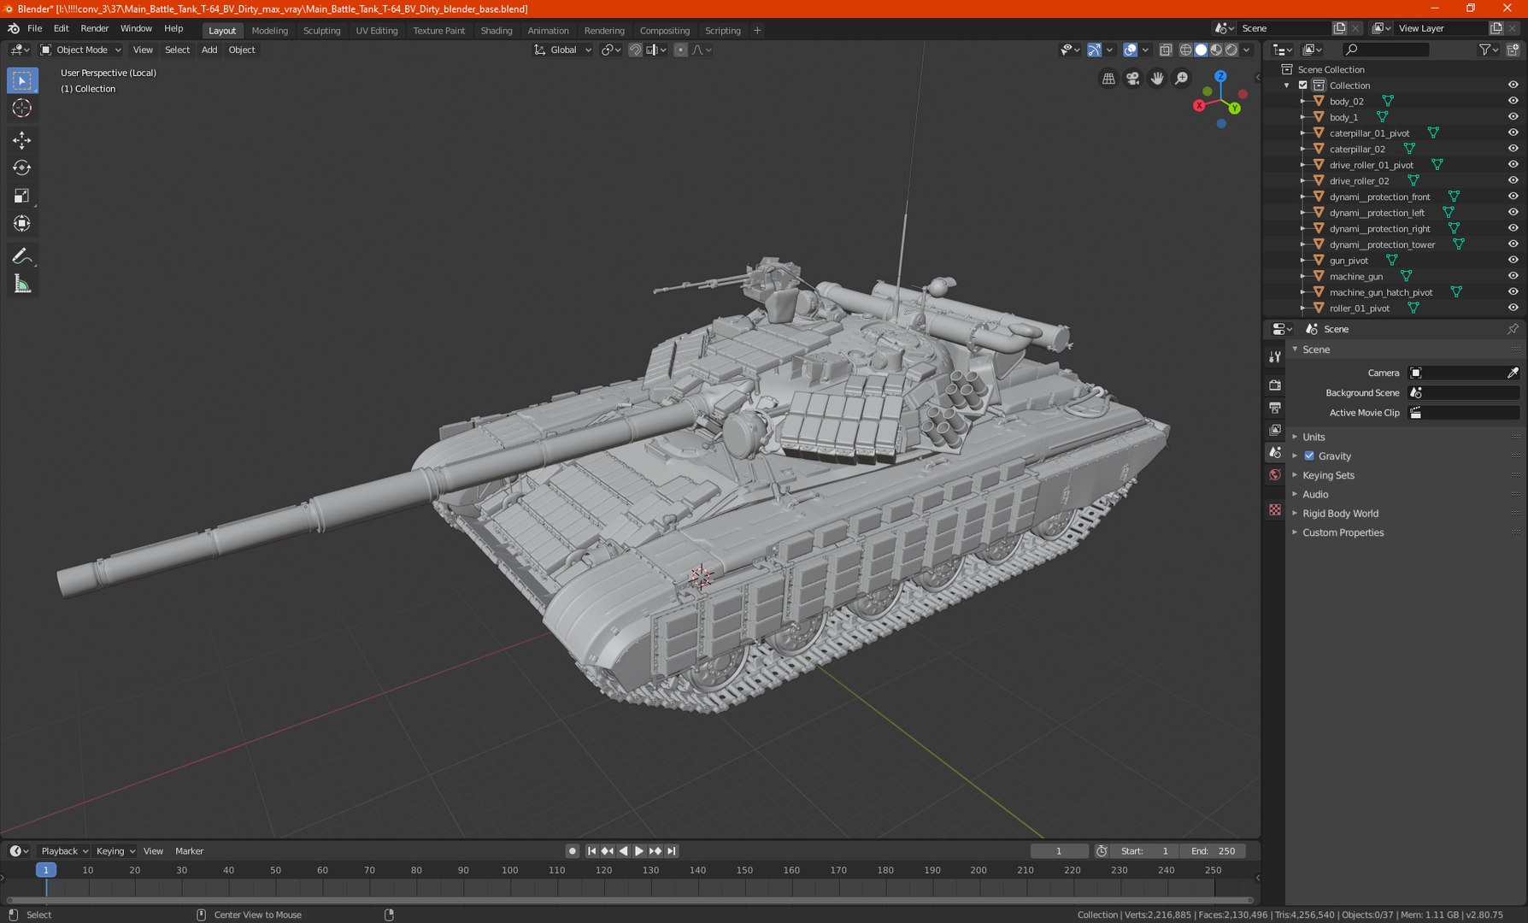Image resolution: width=1528 pixels, height=923 pixels.
Task: Expand Custom Properties section
Action: tap(1343, 532)
